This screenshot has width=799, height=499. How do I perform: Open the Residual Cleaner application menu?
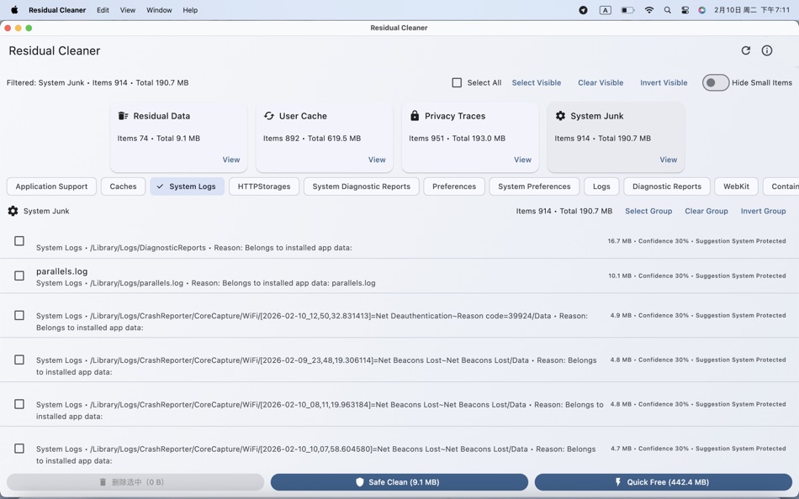click(x=56, y=10)
